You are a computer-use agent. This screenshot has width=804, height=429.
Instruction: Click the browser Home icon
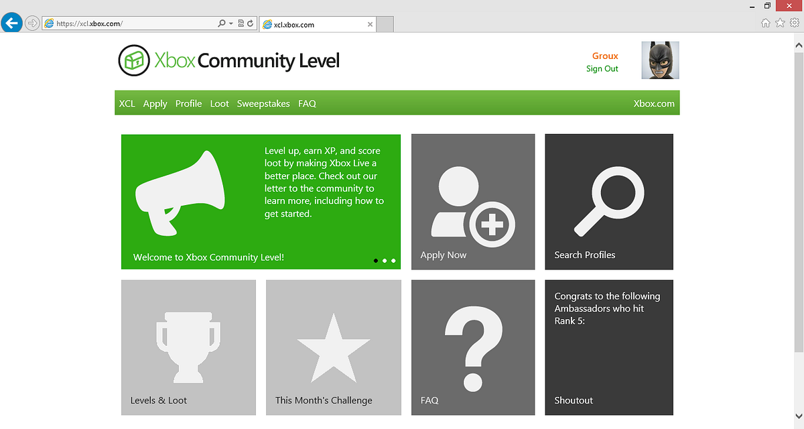766,23
